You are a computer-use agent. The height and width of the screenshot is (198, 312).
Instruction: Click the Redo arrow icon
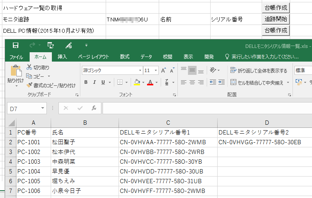coord(32,45)
